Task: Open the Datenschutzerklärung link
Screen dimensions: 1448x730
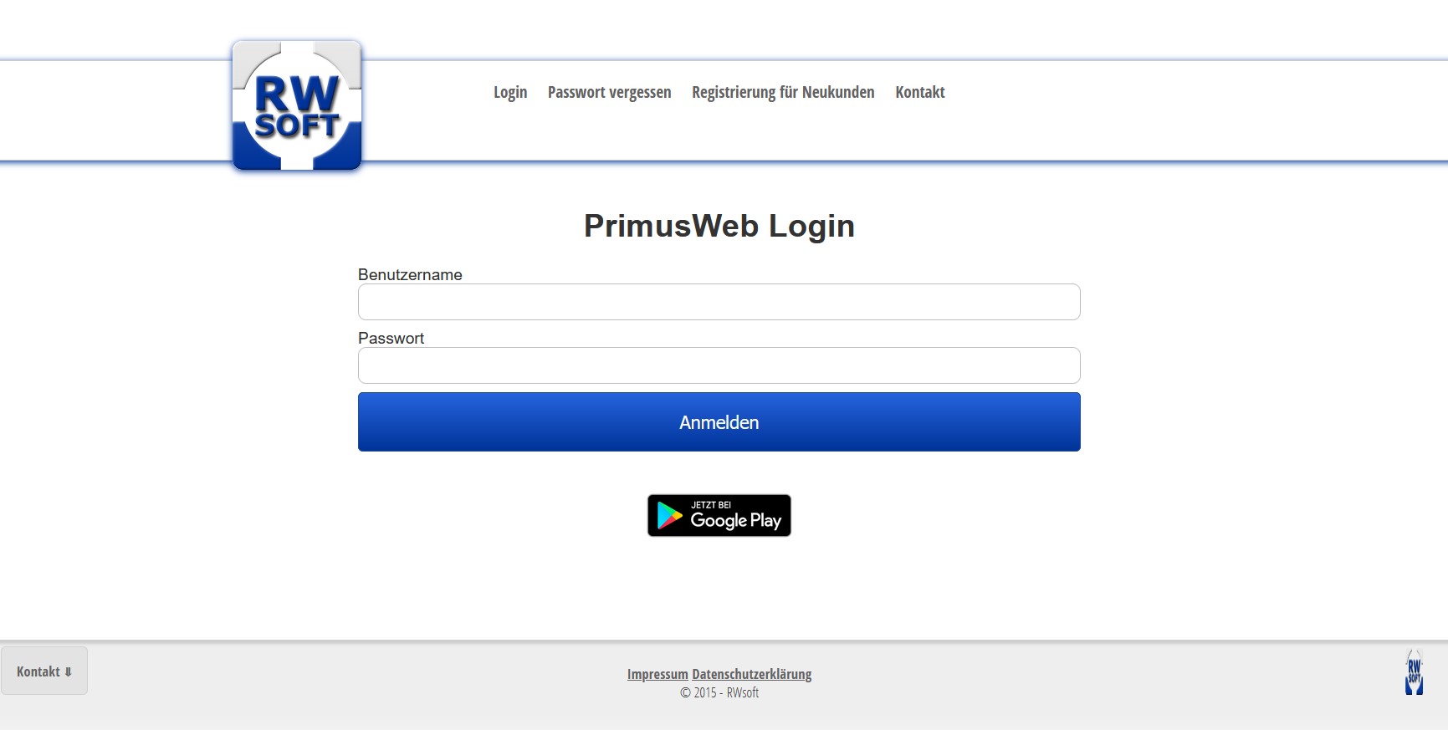Action: pos(752,674)
